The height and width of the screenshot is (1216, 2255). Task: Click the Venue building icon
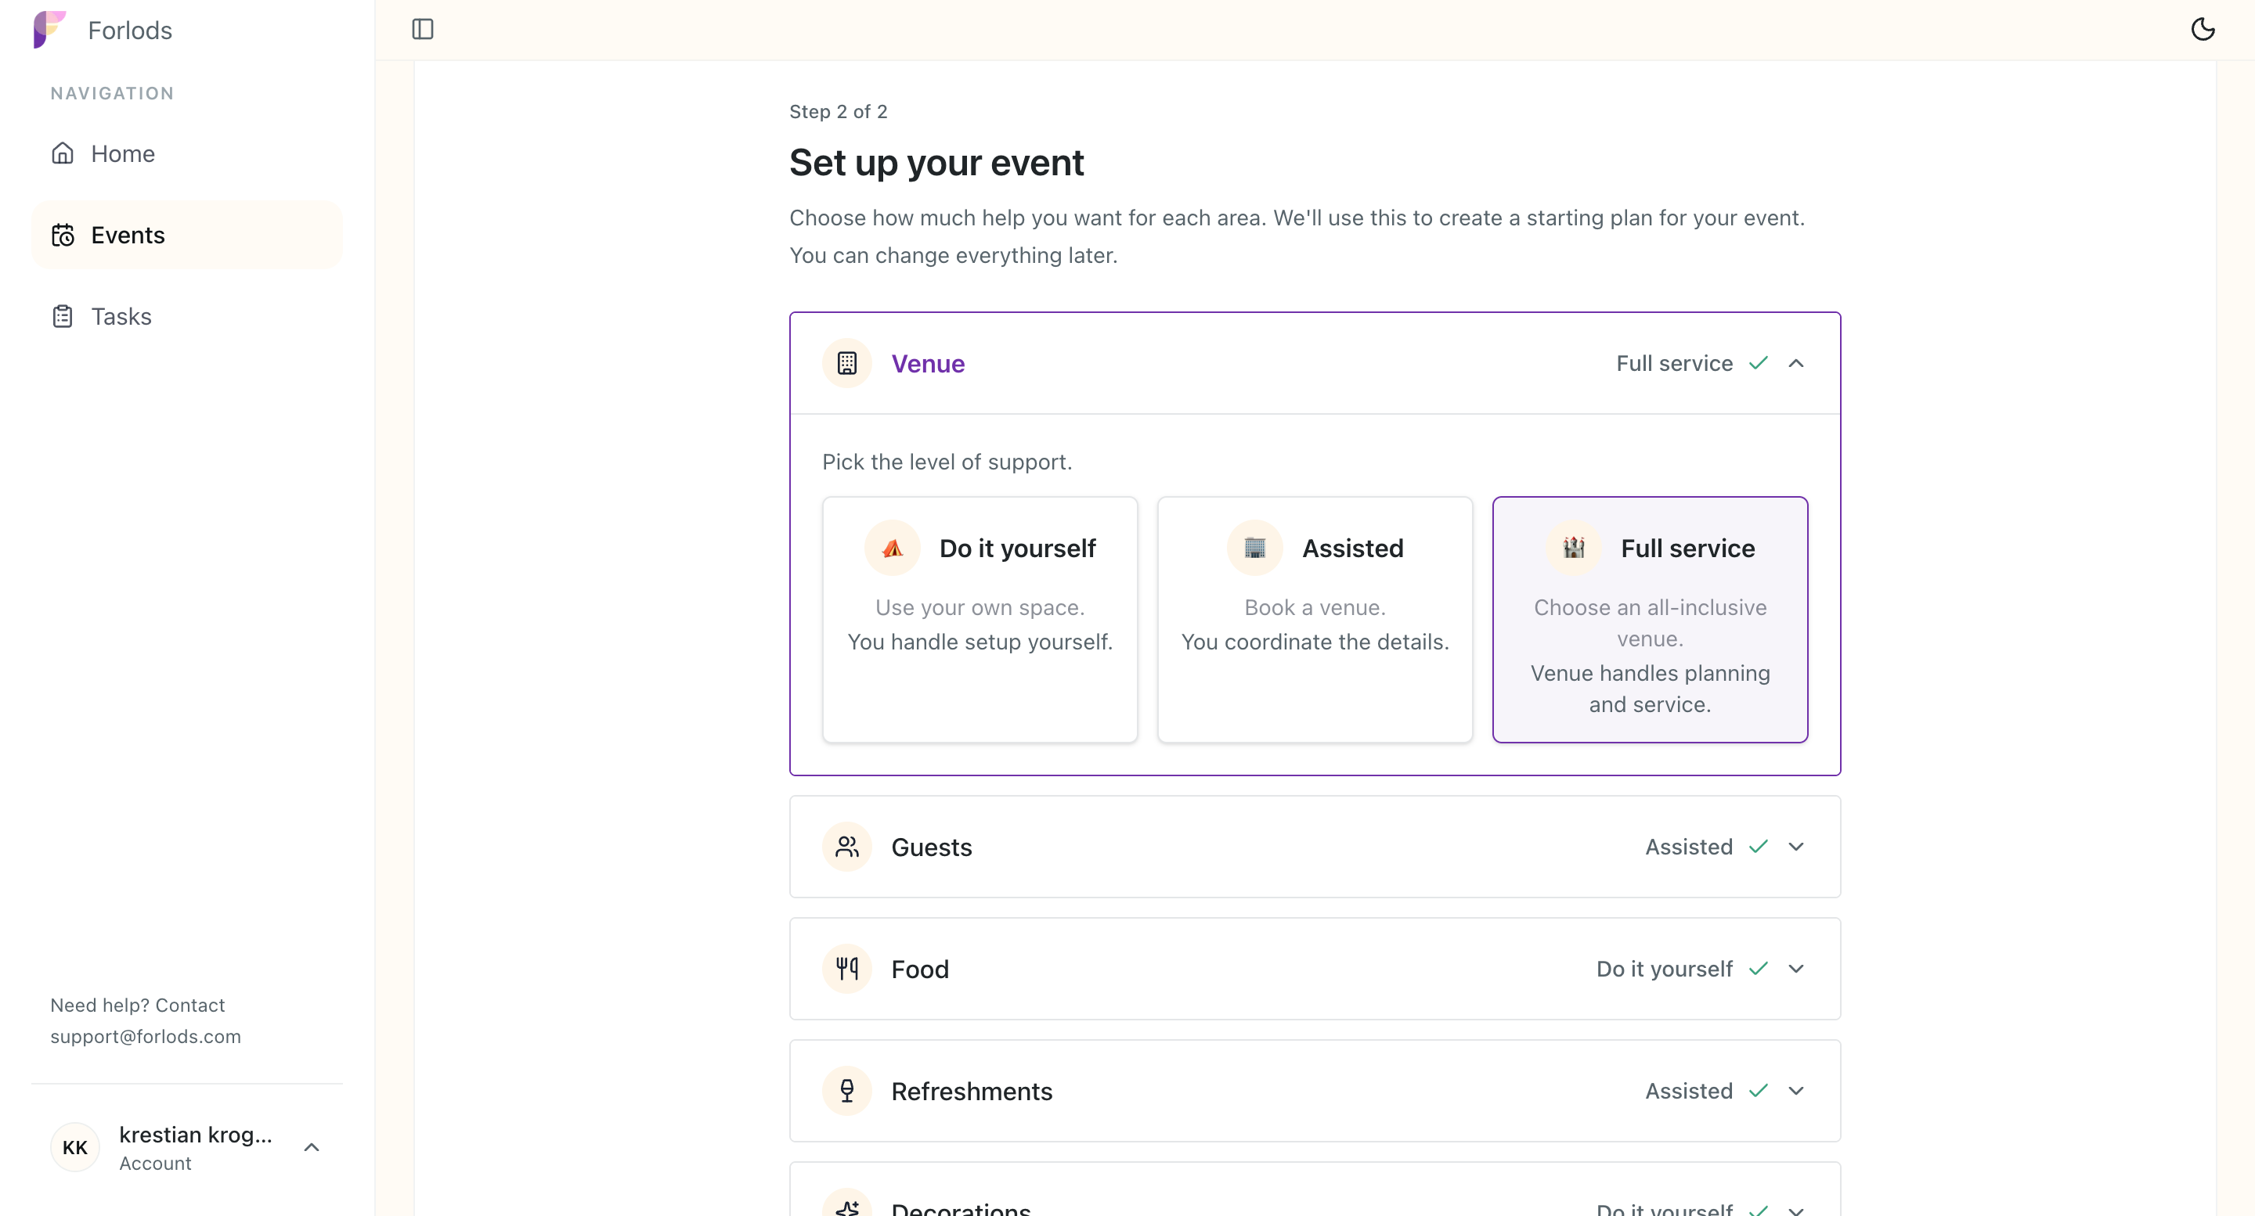click(x=846, y=363)
